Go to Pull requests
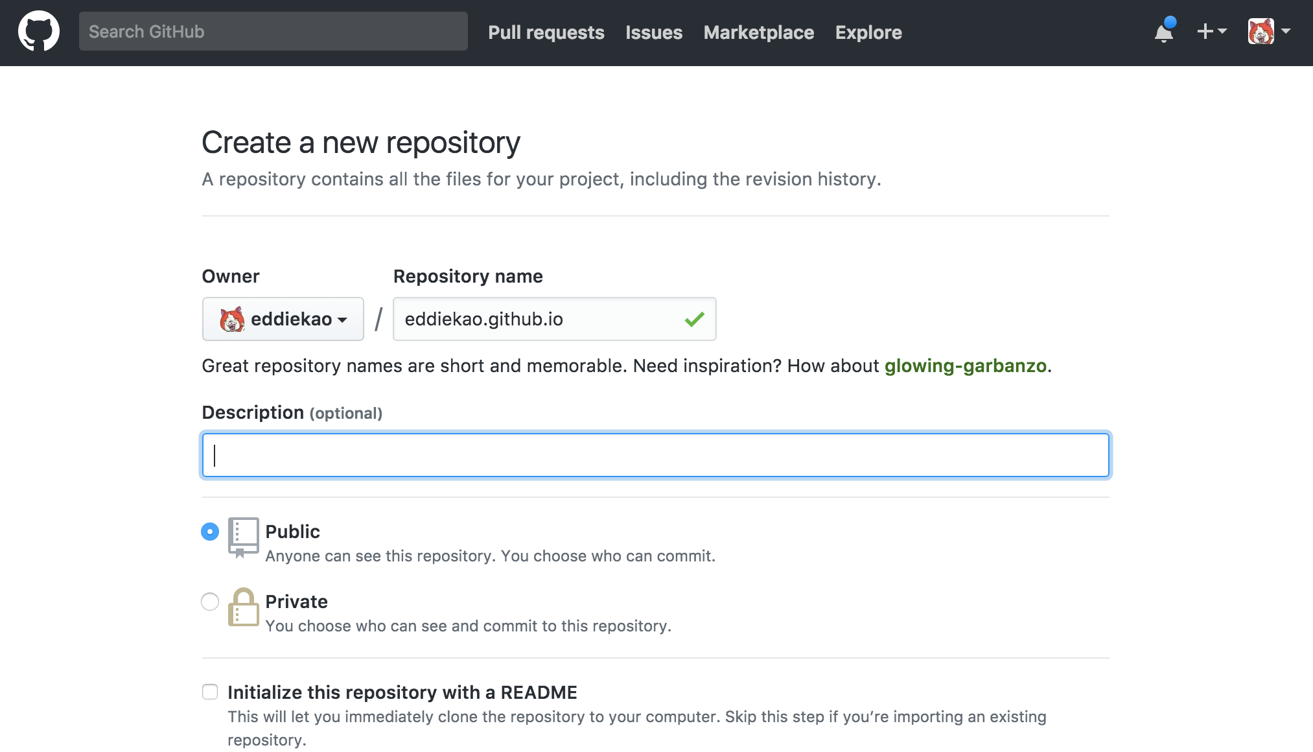 (x=546, y=32)
